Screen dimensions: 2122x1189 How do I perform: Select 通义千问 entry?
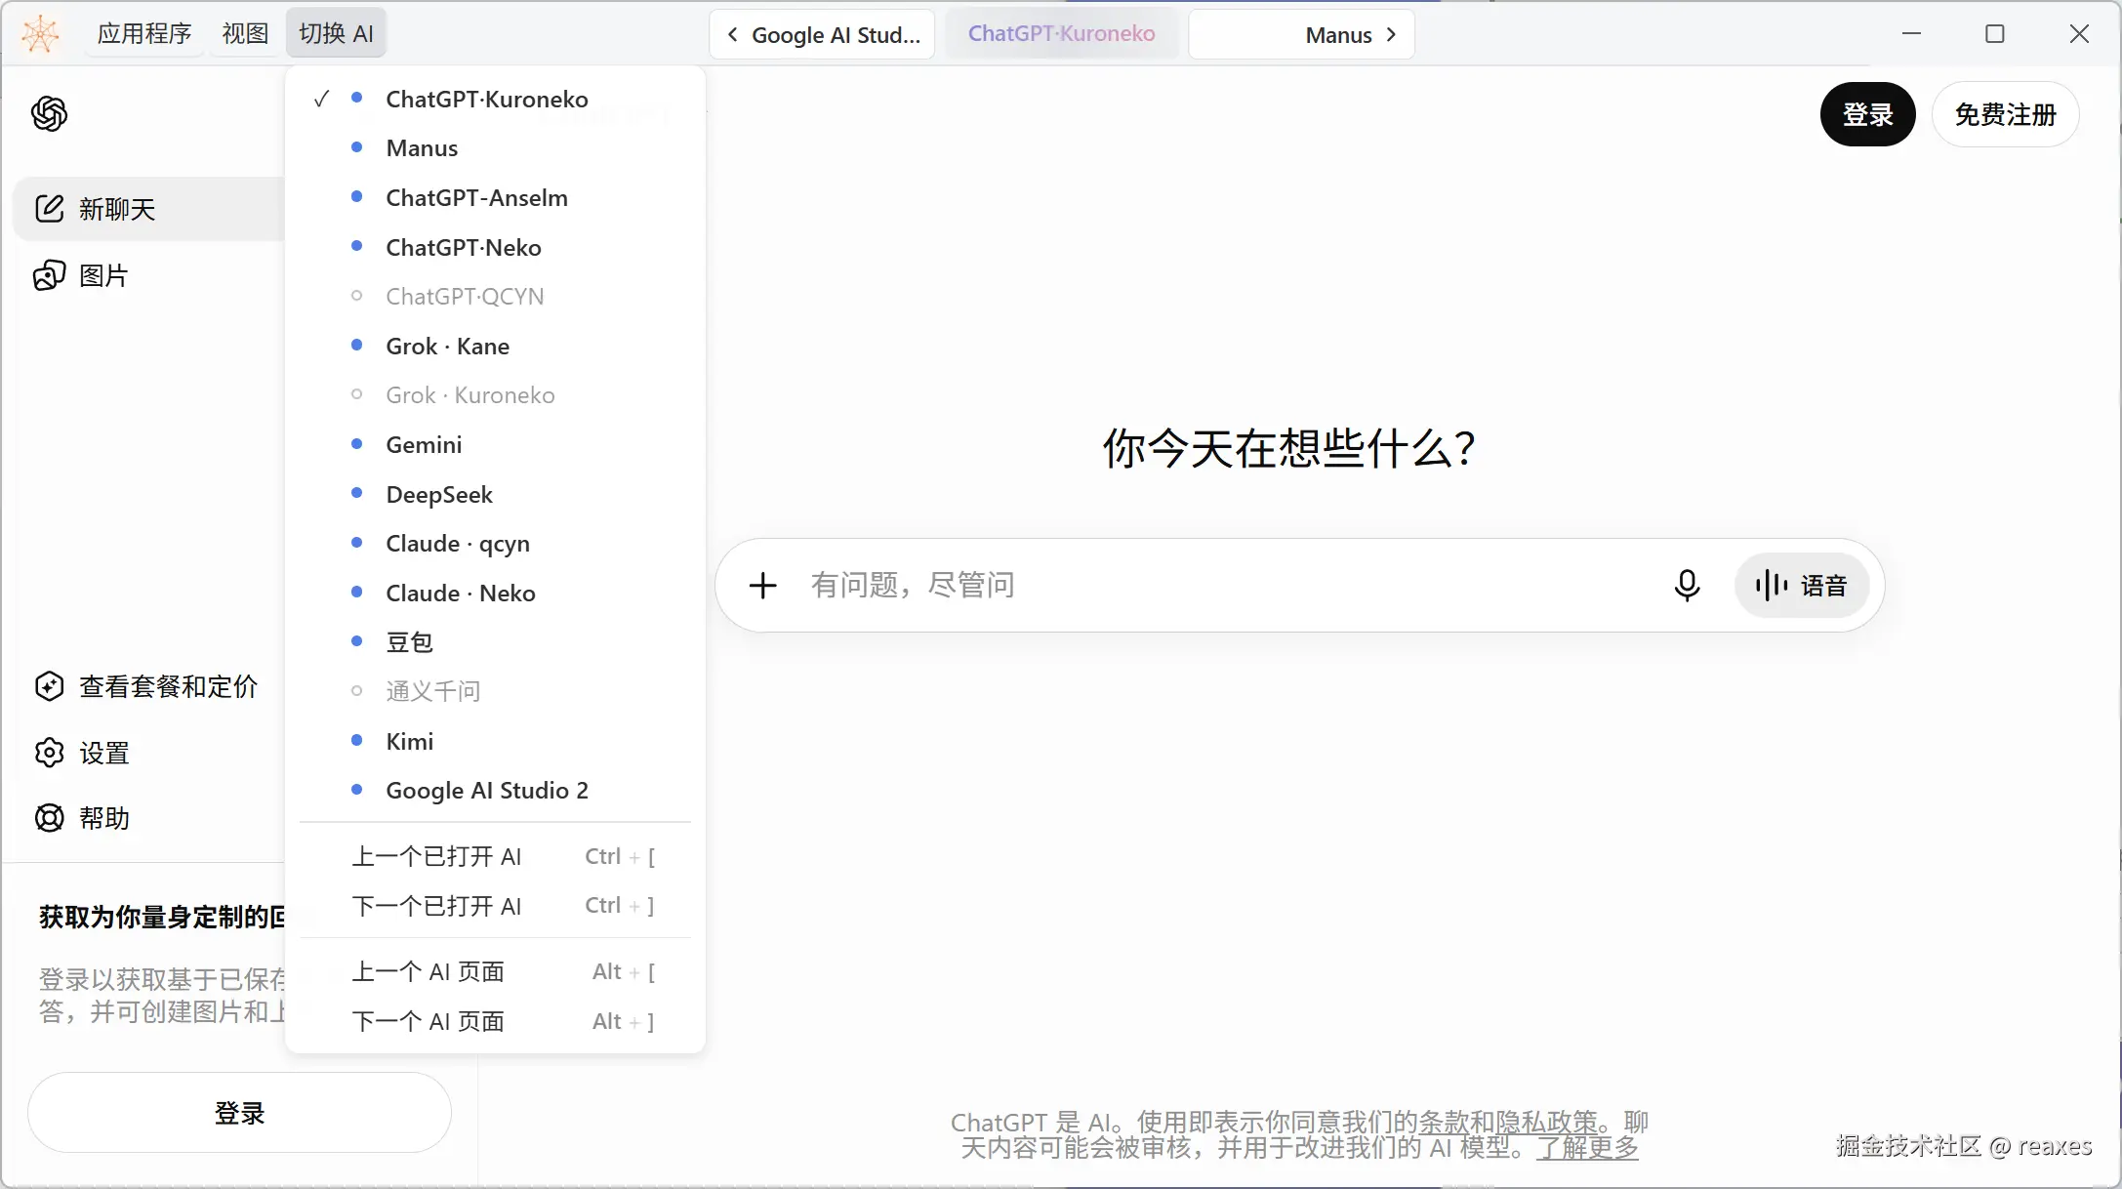495,691
